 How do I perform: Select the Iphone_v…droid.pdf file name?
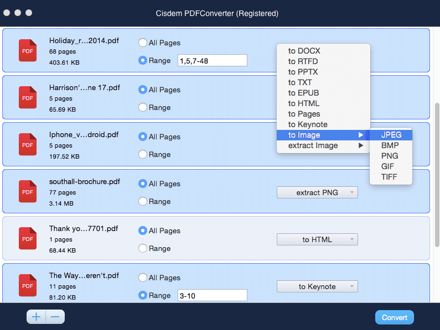pyautogui.click(x=84, y=134)
